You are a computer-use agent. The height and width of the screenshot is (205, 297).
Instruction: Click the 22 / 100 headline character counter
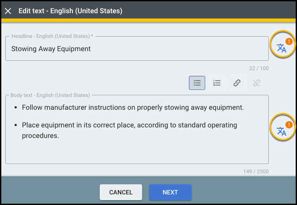click(259, 68)
